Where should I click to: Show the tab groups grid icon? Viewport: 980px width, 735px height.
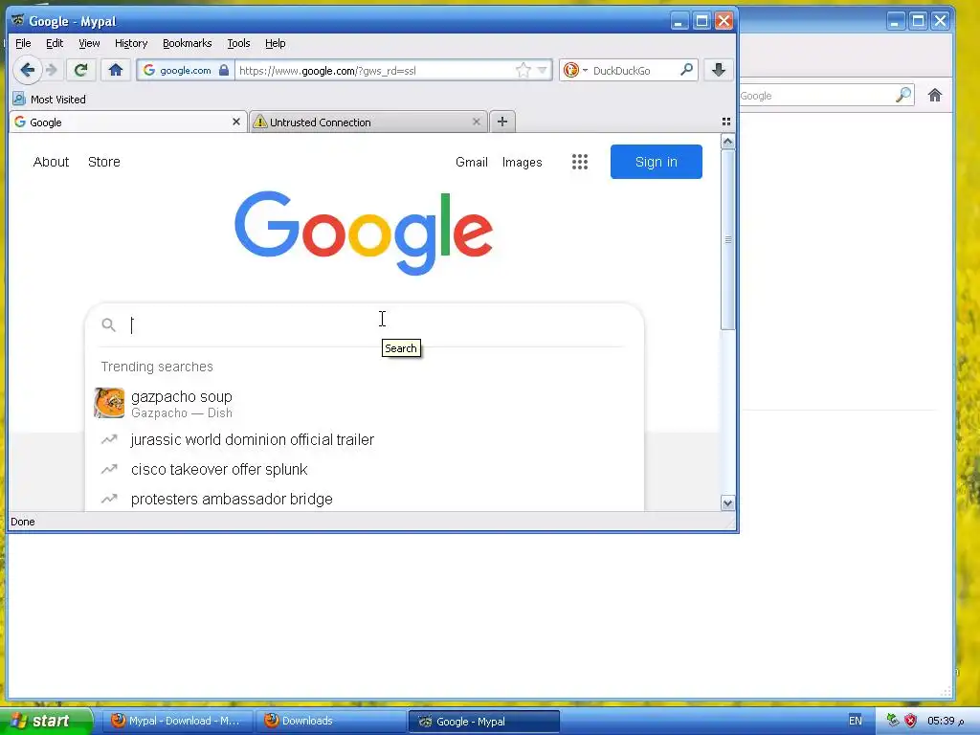coord(726,122)
